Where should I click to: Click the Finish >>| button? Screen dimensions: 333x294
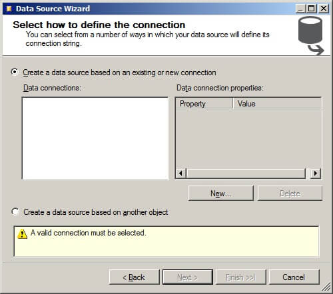click(x=241, y=277)
